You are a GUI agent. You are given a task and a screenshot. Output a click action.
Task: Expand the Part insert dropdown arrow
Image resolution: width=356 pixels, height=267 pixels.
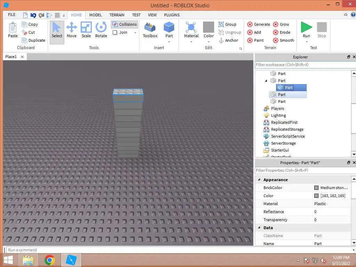click(169, 42)
